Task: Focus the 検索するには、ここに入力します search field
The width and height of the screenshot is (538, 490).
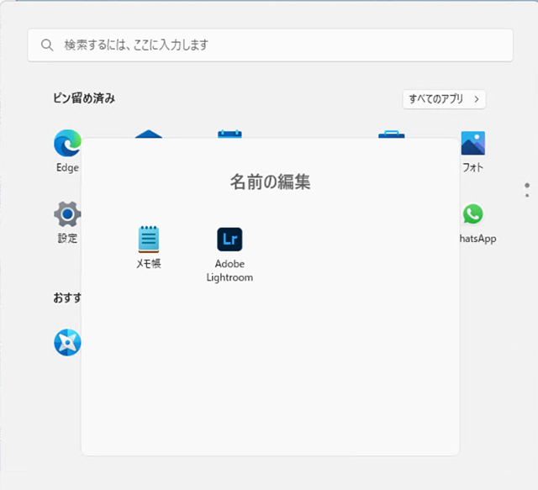Action: 269,45
